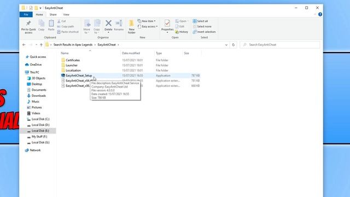The height and width of the screenshot is (197, 350).
Task: Open Local Disk (C:) drive
Action: [x=38, y=119]
